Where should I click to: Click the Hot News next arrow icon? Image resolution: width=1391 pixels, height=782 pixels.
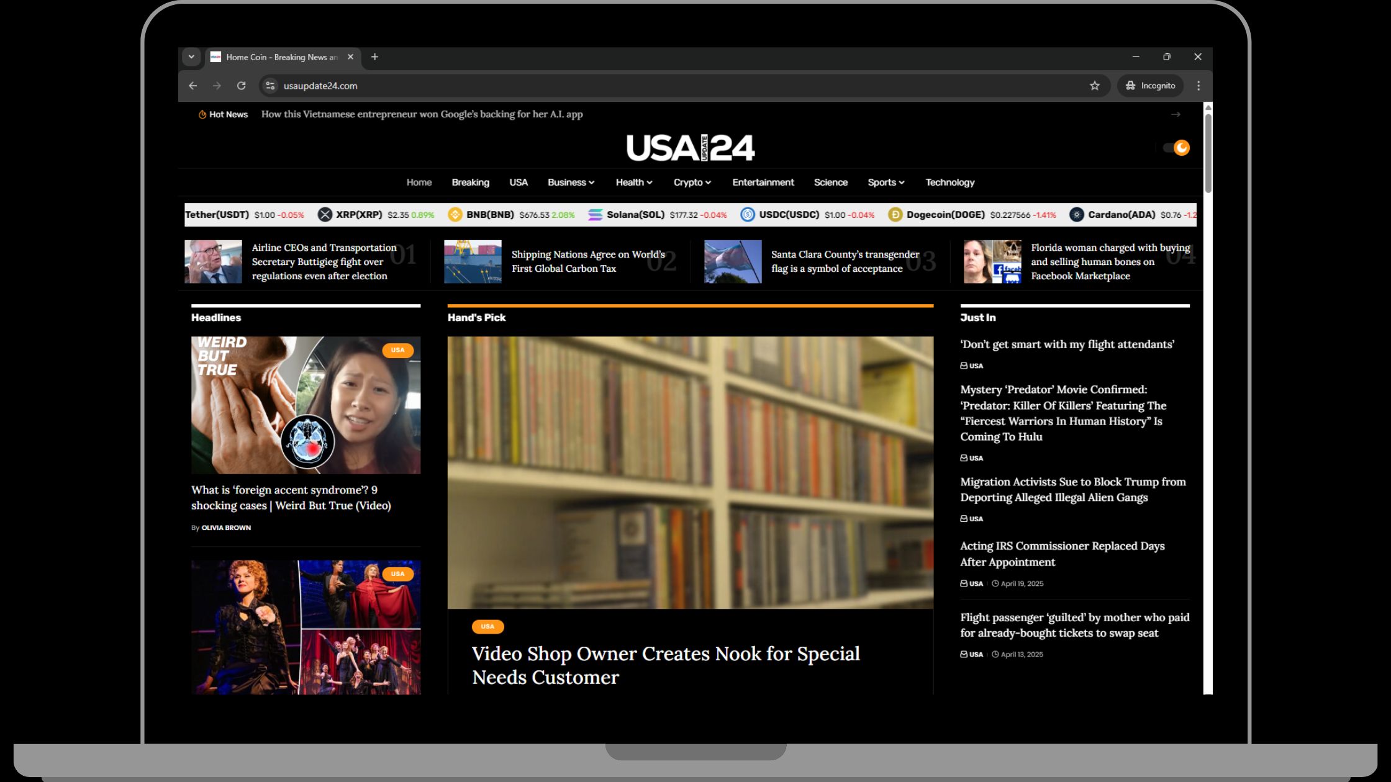(x=1176, y=114)
